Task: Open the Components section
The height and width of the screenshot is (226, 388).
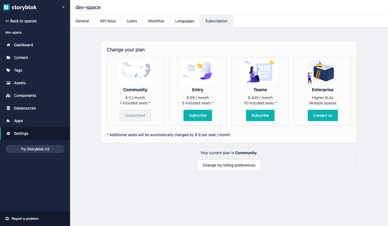Action: (35, 95)
